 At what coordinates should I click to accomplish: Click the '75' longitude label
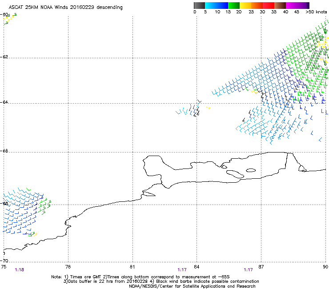[4, 267]
